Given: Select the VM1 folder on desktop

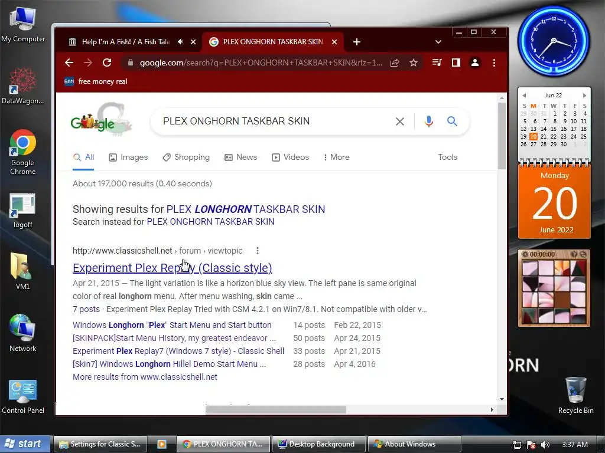Looking at the screenshot, I should pos(23,271).
